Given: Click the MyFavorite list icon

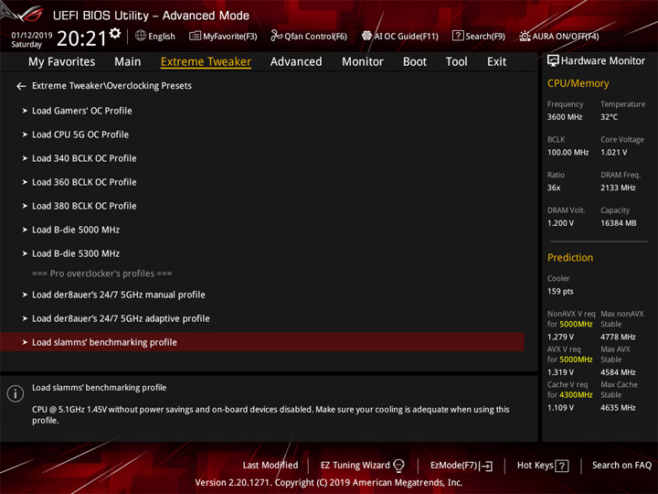Looking at the screenshot, I should pos(195,36).
